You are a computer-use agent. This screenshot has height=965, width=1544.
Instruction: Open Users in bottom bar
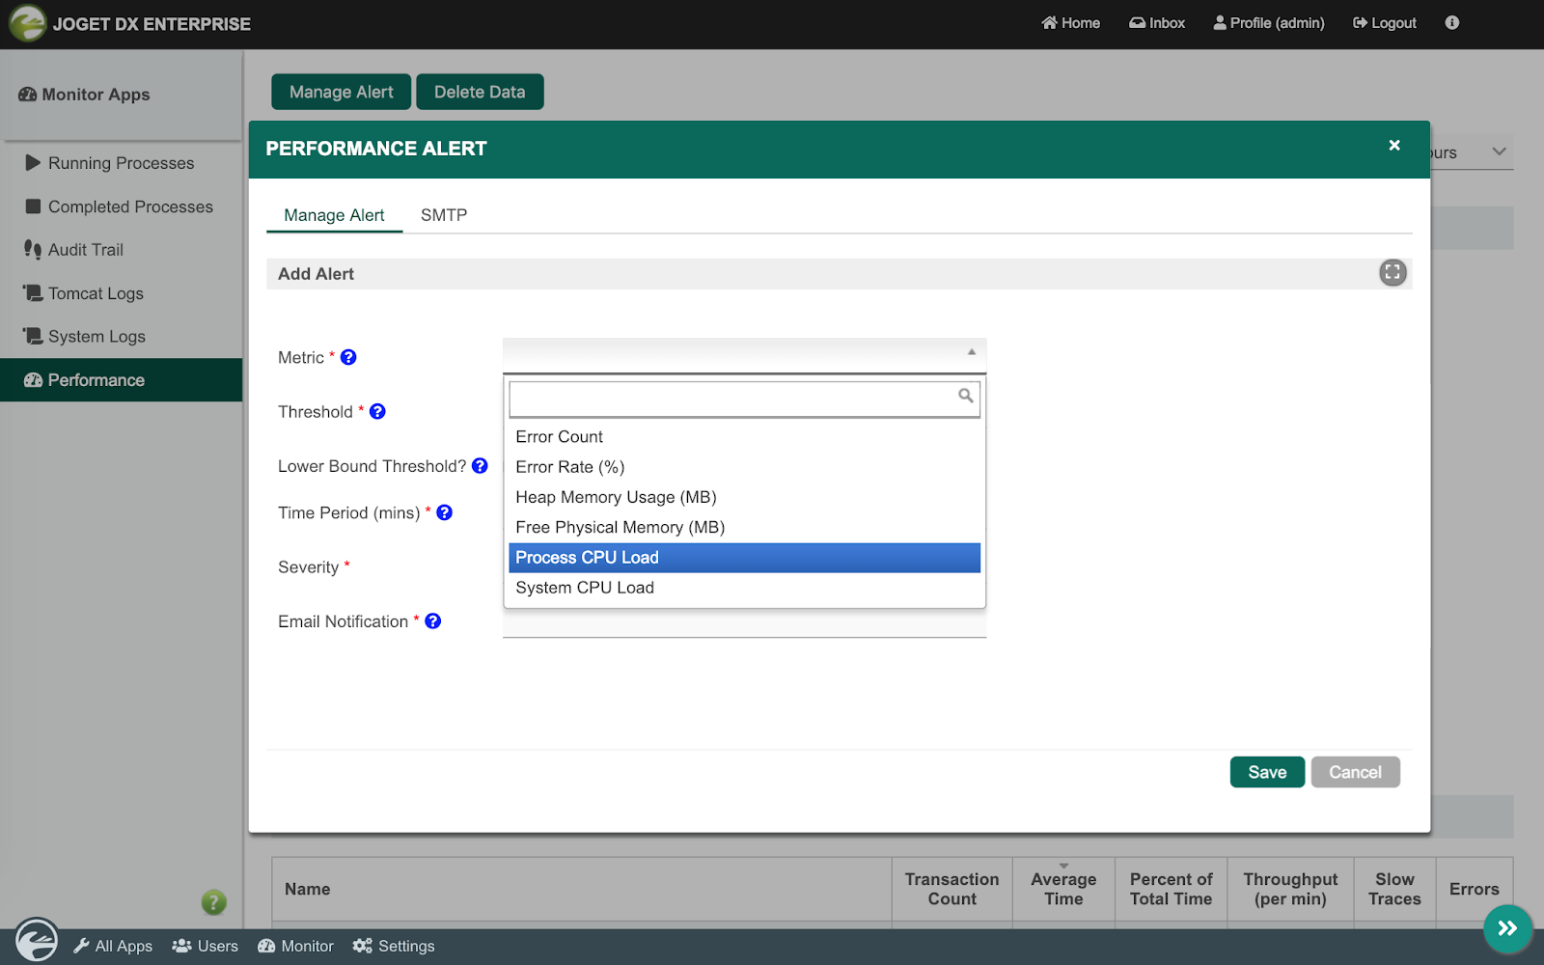coord(205,947)
